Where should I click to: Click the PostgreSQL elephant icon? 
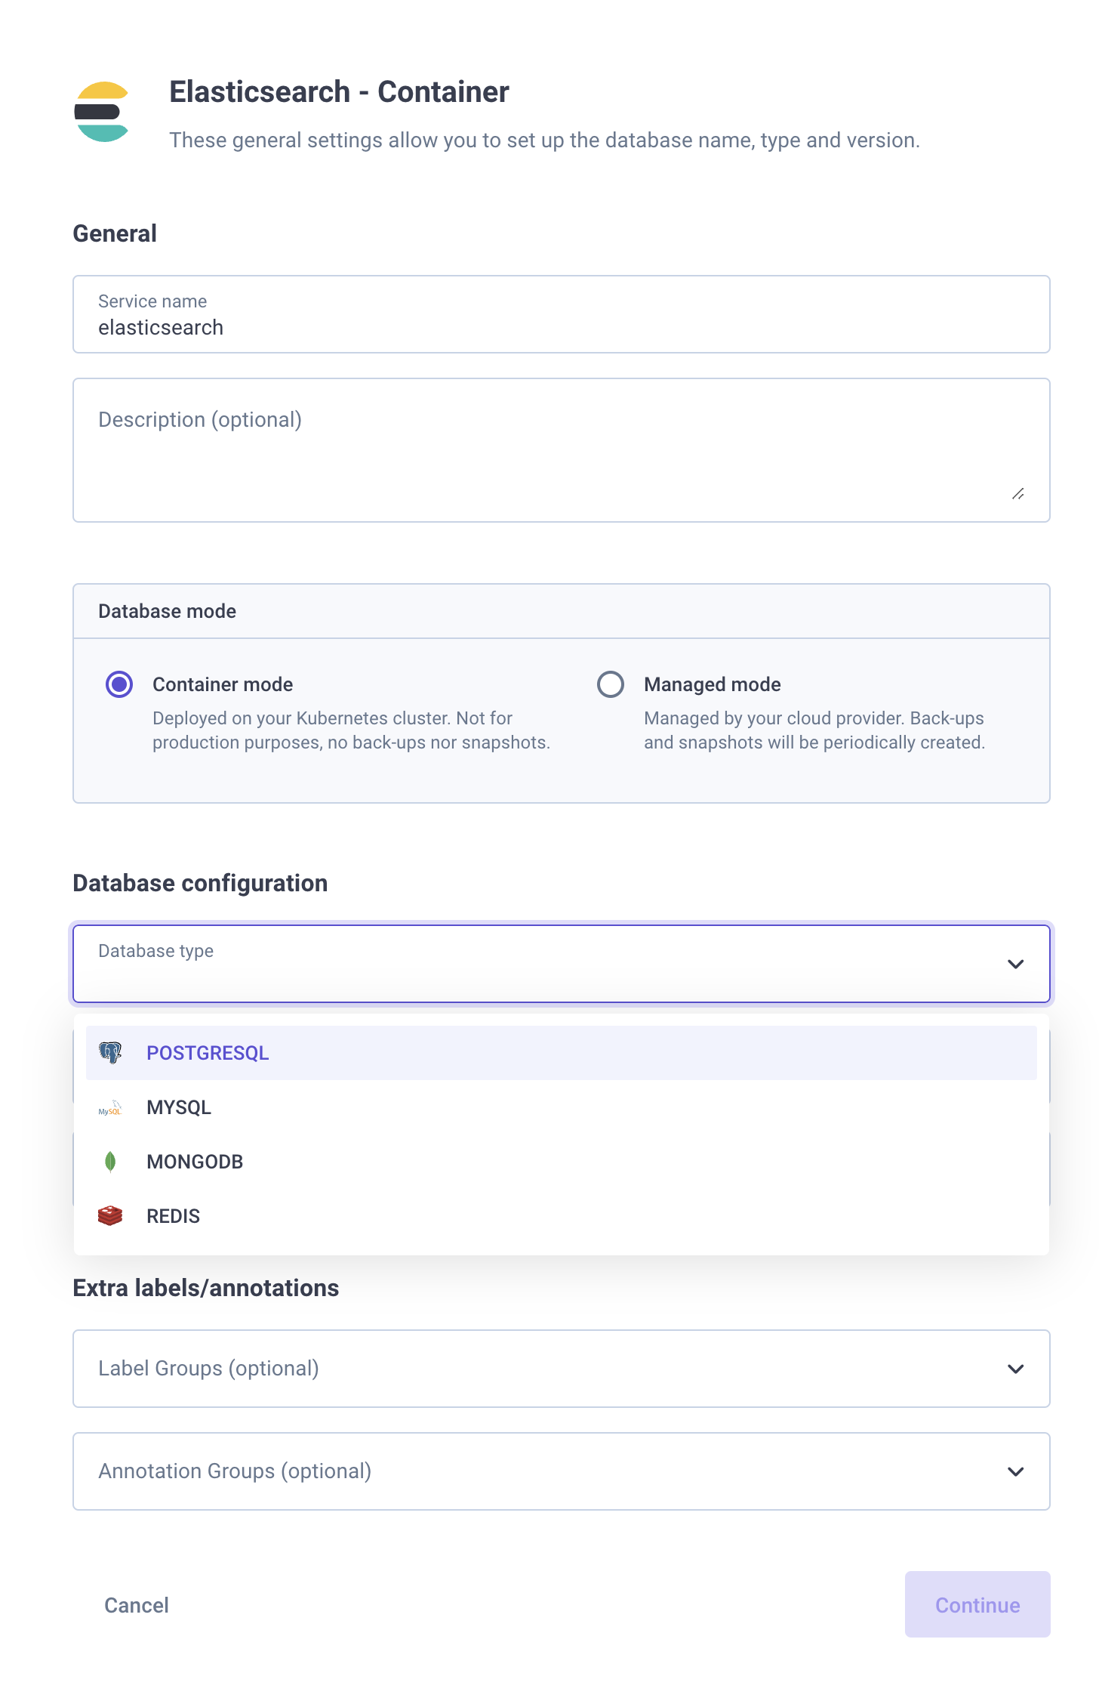(110, 1052)
